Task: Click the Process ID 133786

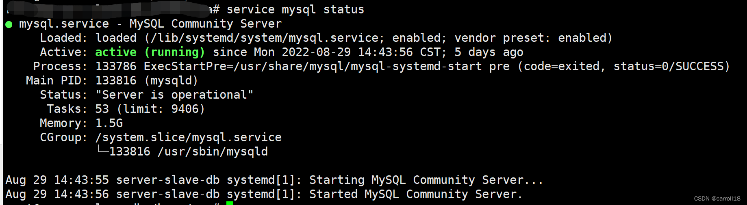Action: tap(116, 66)
